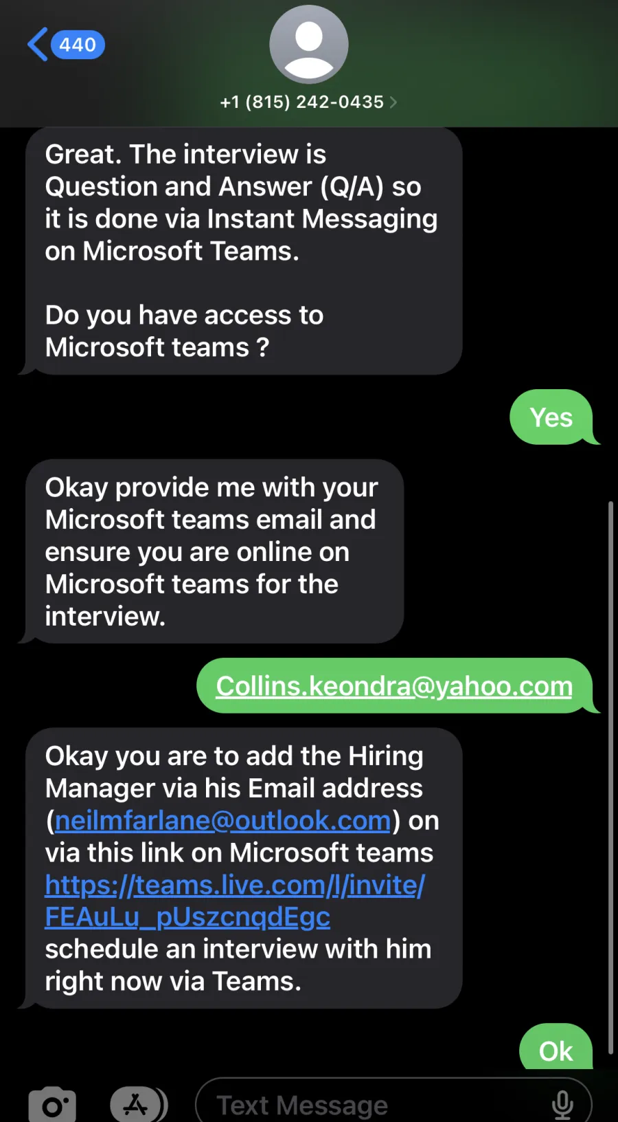Tap the "Okay provide me with your" message
The image size is (618, 1122).
[214, 551]
